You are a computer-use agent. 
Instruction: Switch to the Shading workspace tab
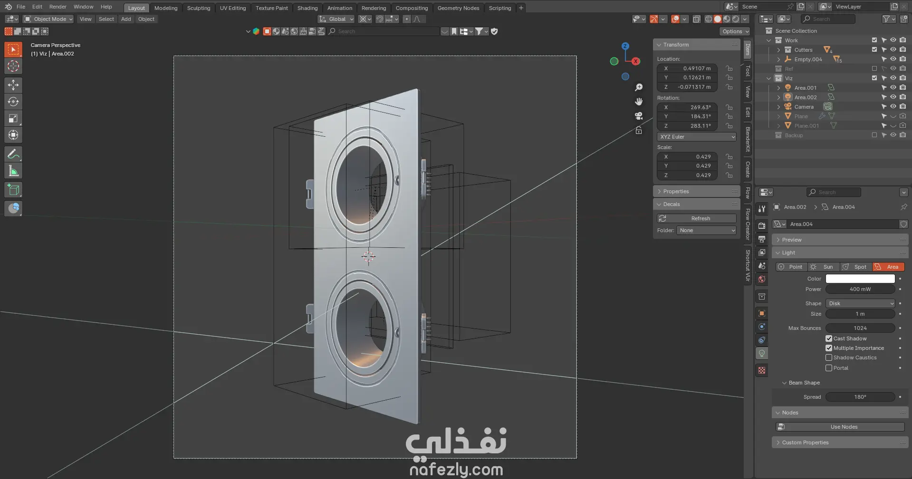307,8
